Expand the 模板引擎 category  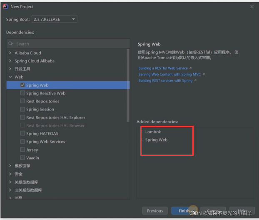pyautogui.click(x=10, y=166)
